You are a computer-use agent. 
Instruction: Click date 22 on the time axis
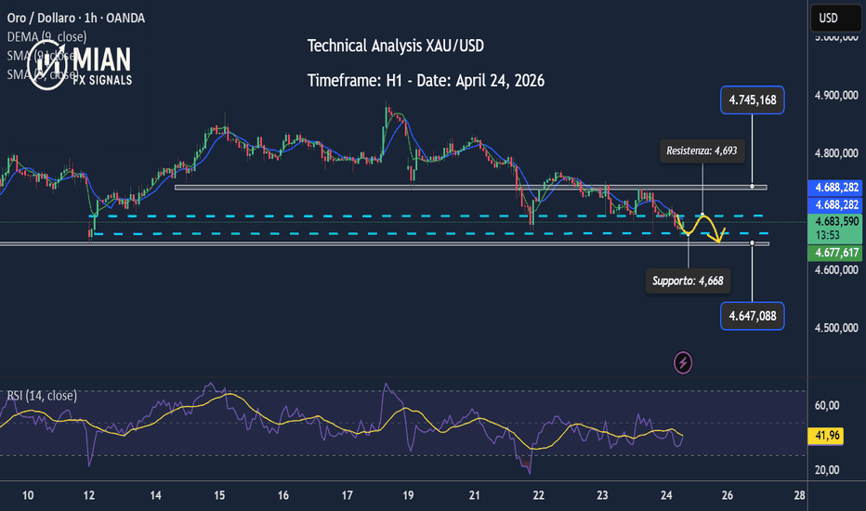(539, 495)
